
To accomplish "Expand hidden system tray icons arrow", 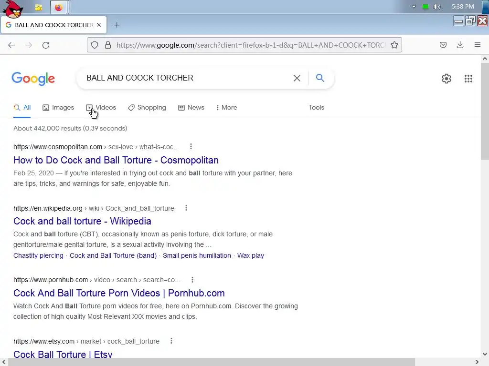I will click(x=414, y=7).
